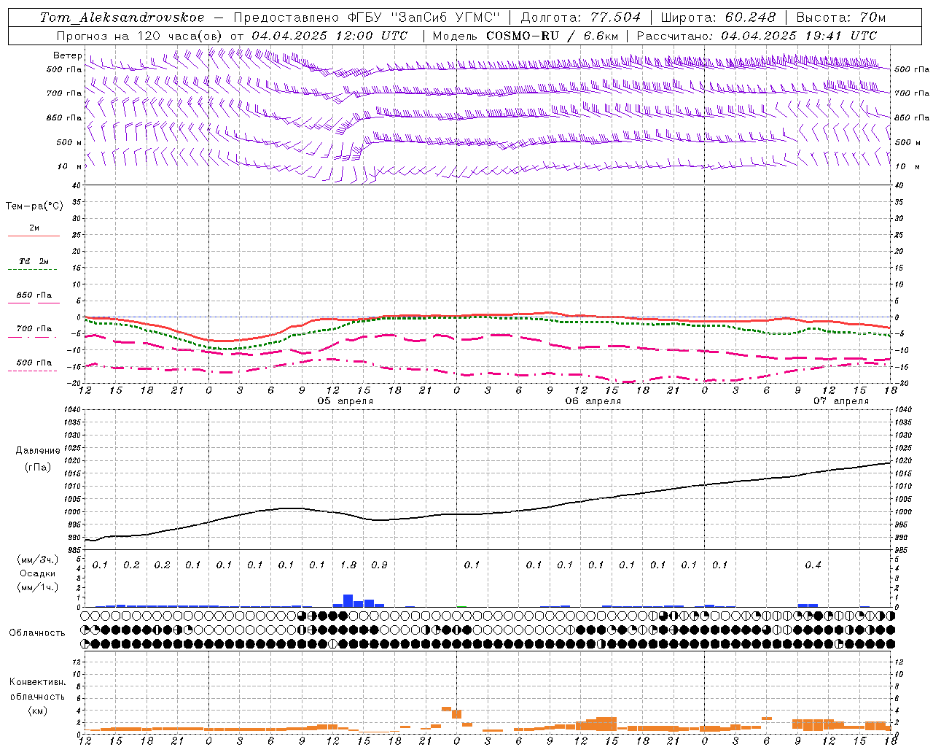933x747 pixels.
Task: Click the 0.9 precipitation amount value
Action: 379,565
